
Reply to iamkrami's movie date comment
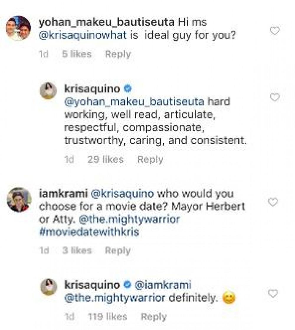click(x=118, y=251)
